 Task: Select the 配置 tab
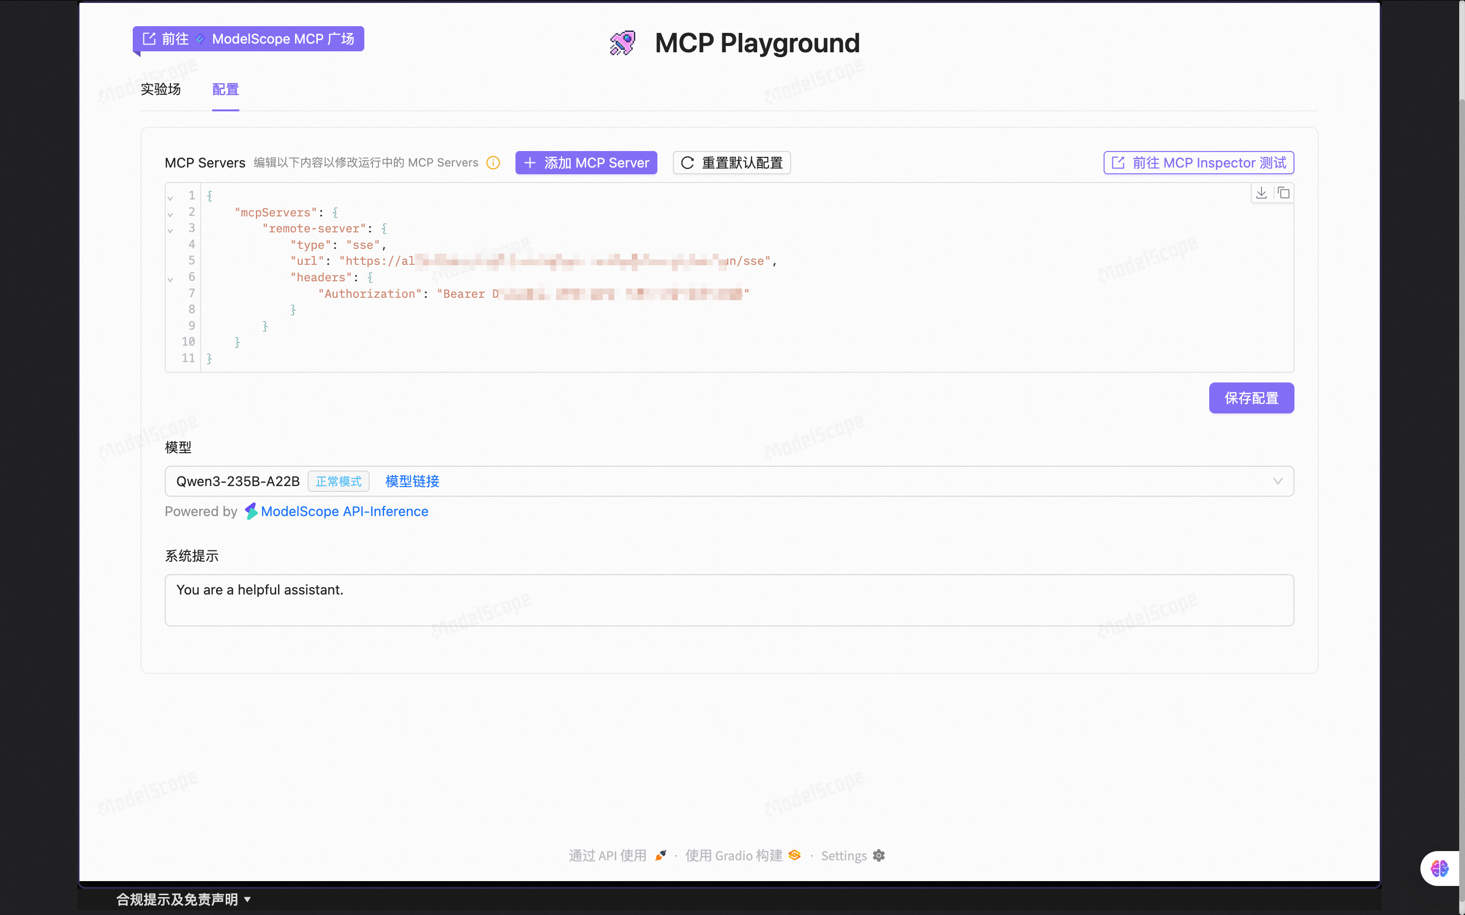tap(225, 90)
